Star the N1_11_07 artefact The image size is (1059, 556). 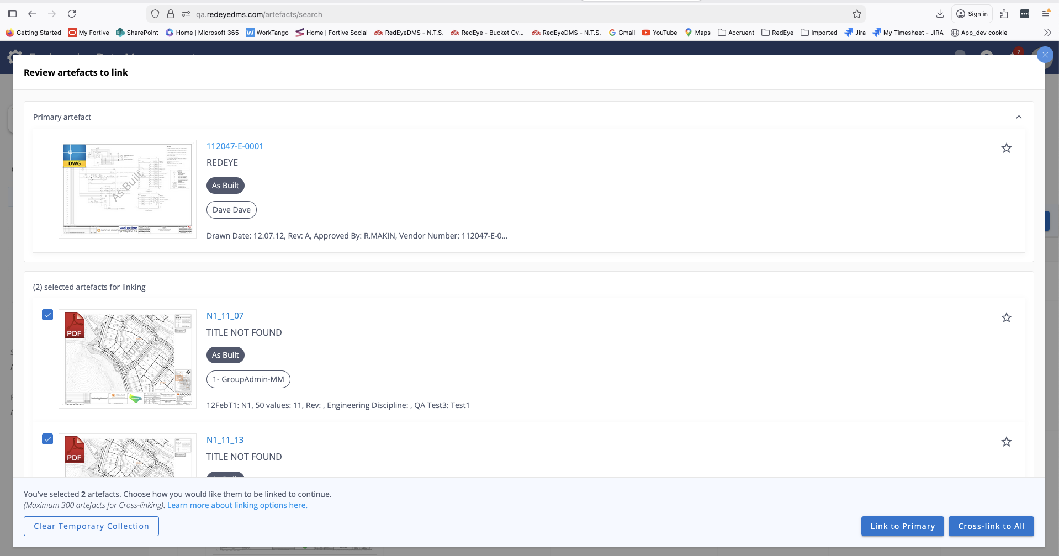(x=1006, y=317)
